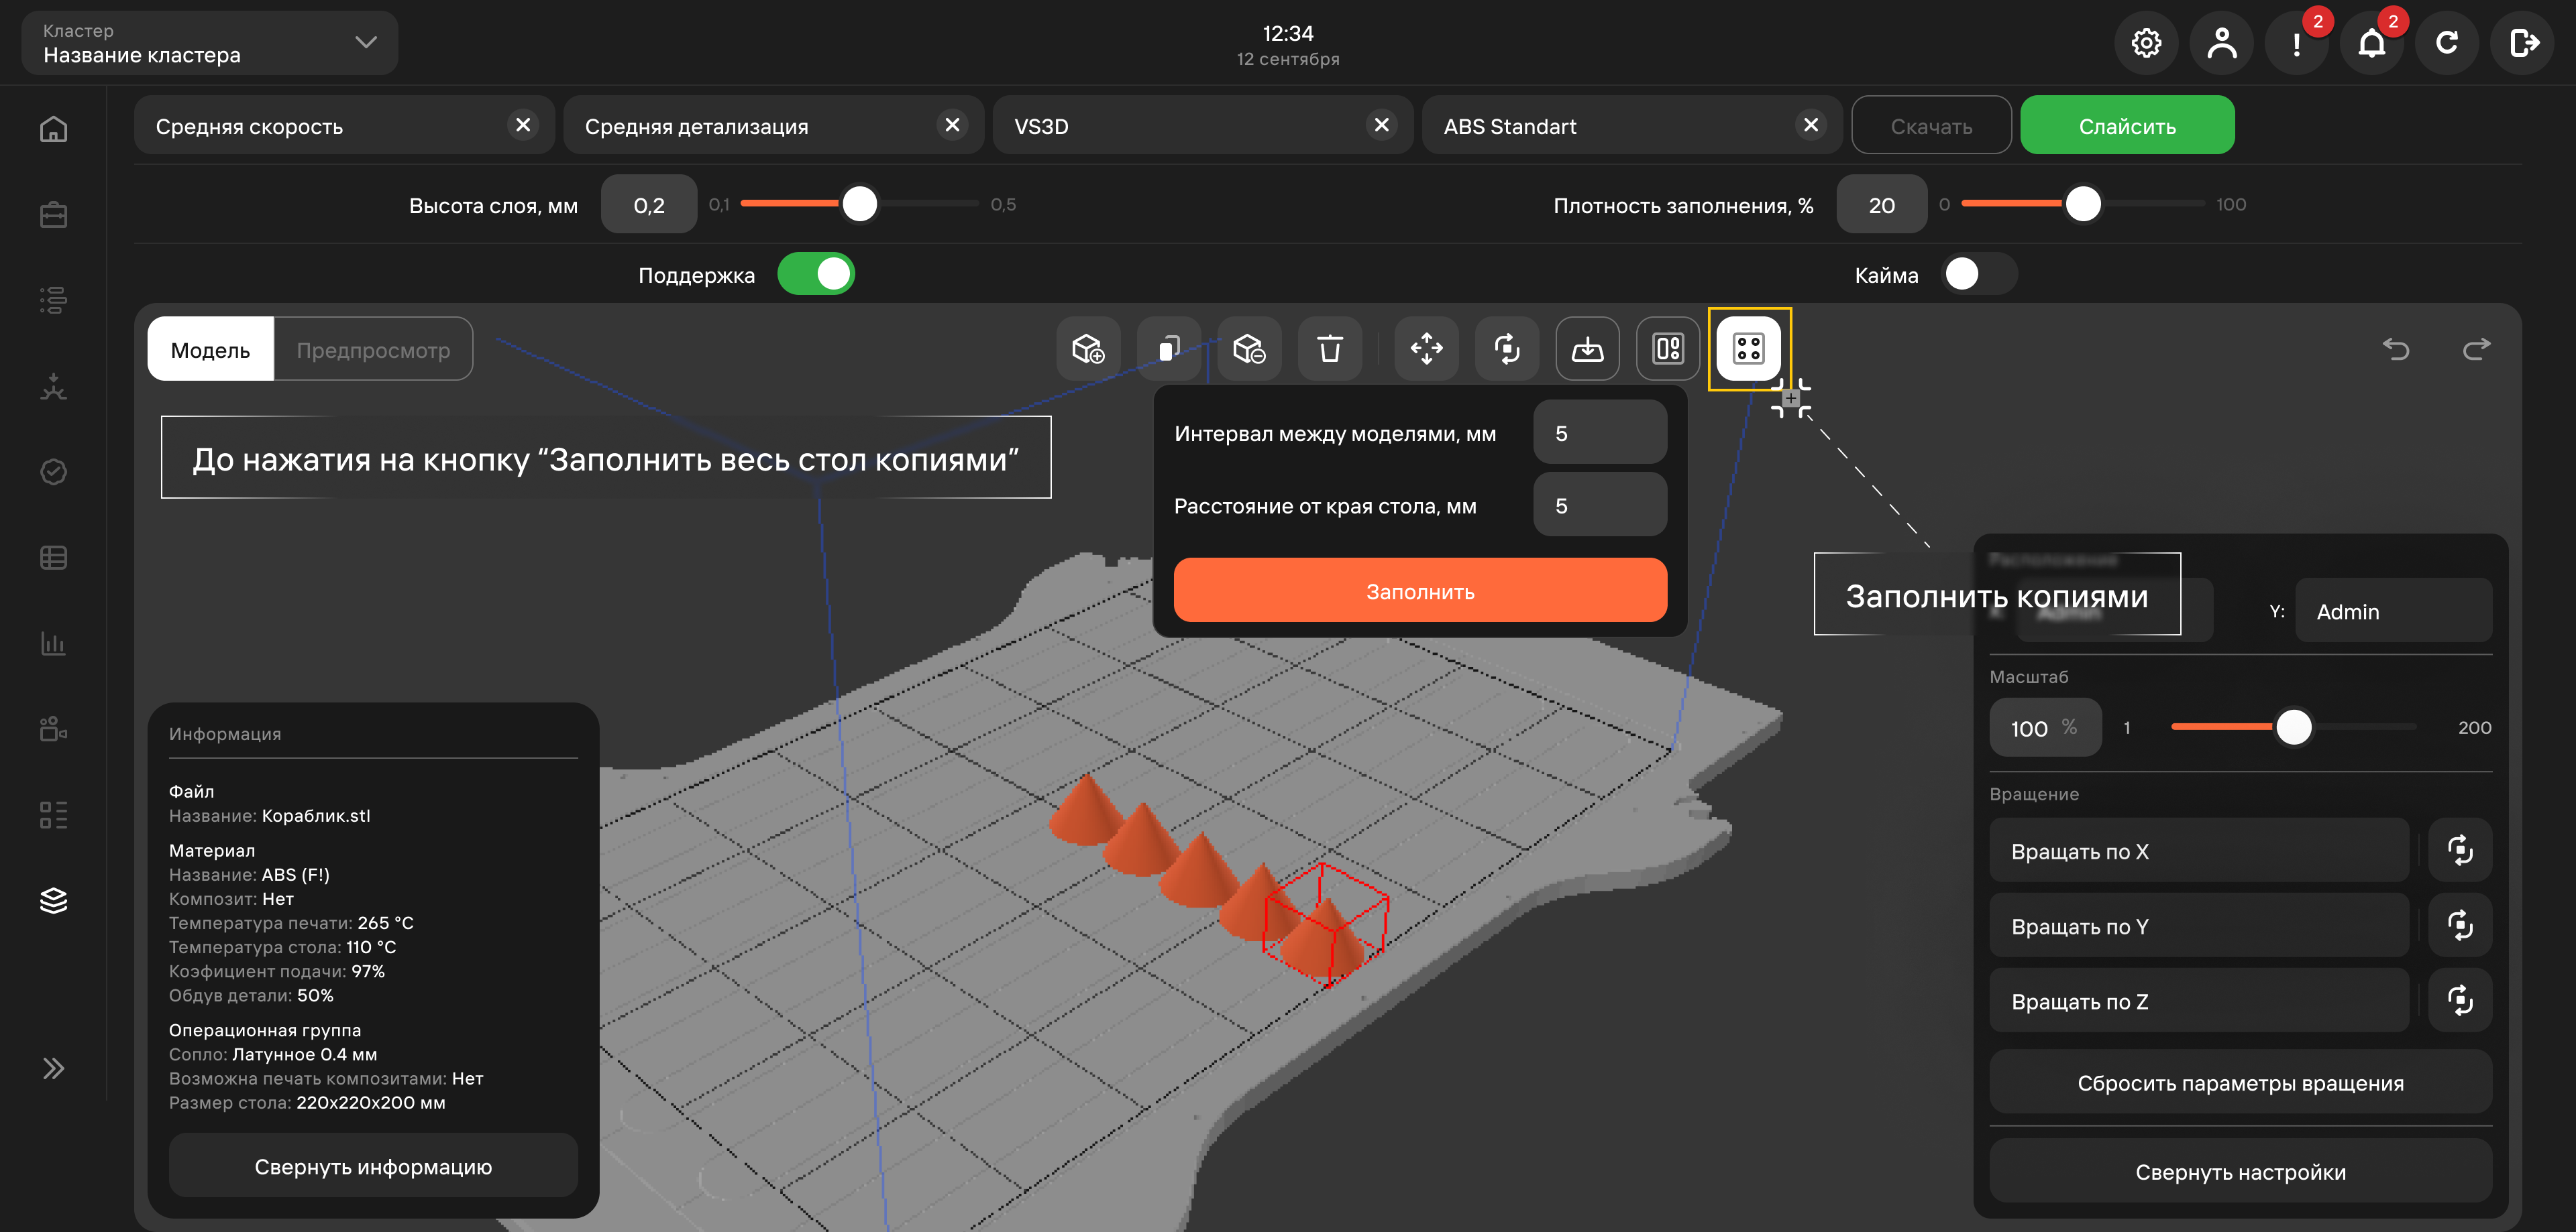Viewport: 2576px width, 1232px height.
Task: Select the rotate tool in toolbar
Action: click(1507, 349)
